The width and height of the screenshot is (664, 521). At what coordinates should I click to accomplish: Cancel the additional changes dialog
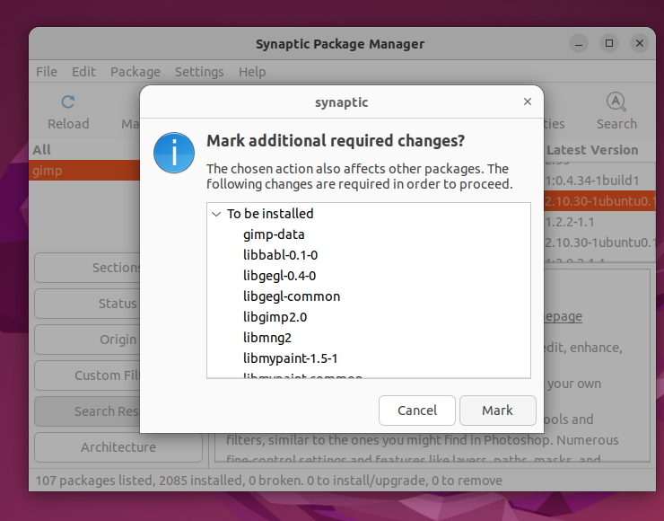[x=416, y=411]
